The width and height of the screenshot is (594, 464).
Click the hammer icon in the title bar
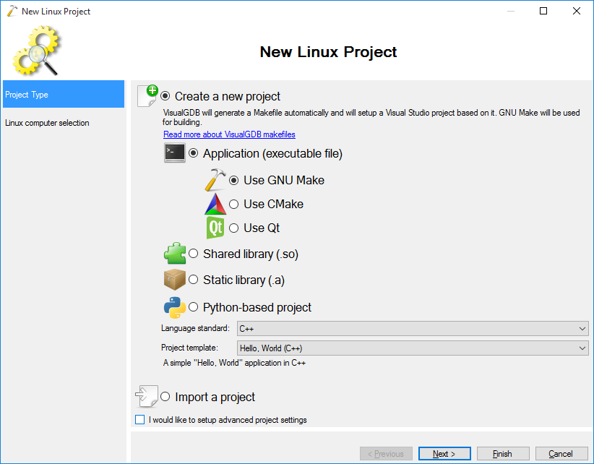12,11
